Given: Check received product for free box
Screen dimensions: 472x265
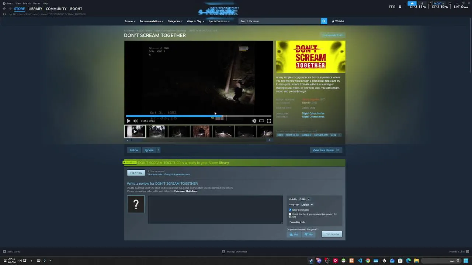Looking at the screenshot, I should click(x=290, y=214).
